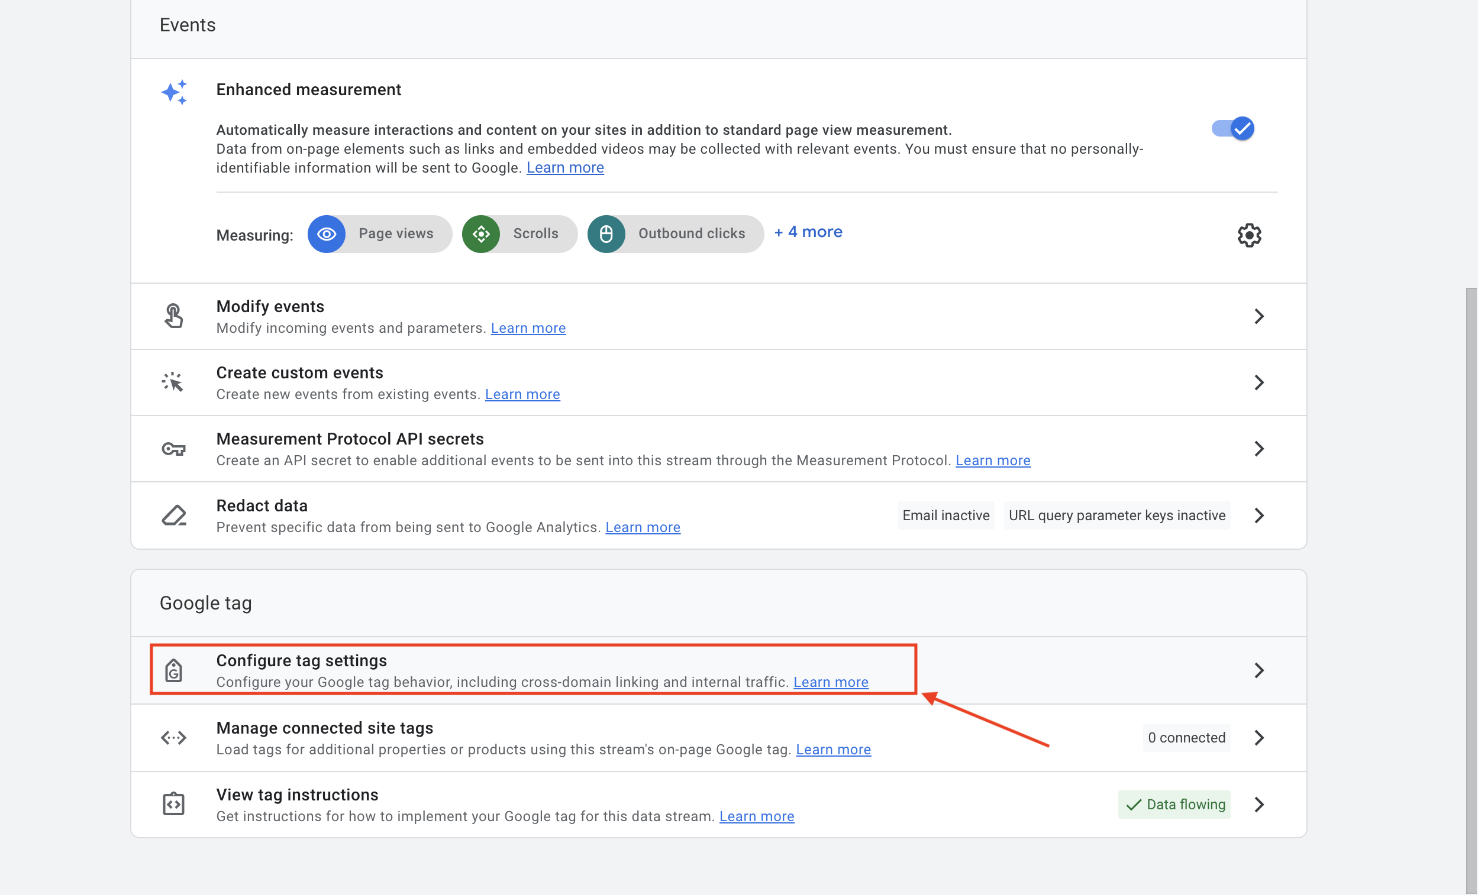Screen dimensions: 1478x895
Task: Click the Data flowing status badge
Action: click(x=1174, y=805)
